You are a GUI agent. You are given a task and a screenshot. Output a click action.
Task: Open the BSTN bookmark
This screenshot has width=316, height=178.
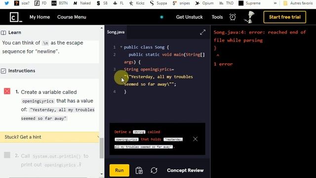(59, 3)
